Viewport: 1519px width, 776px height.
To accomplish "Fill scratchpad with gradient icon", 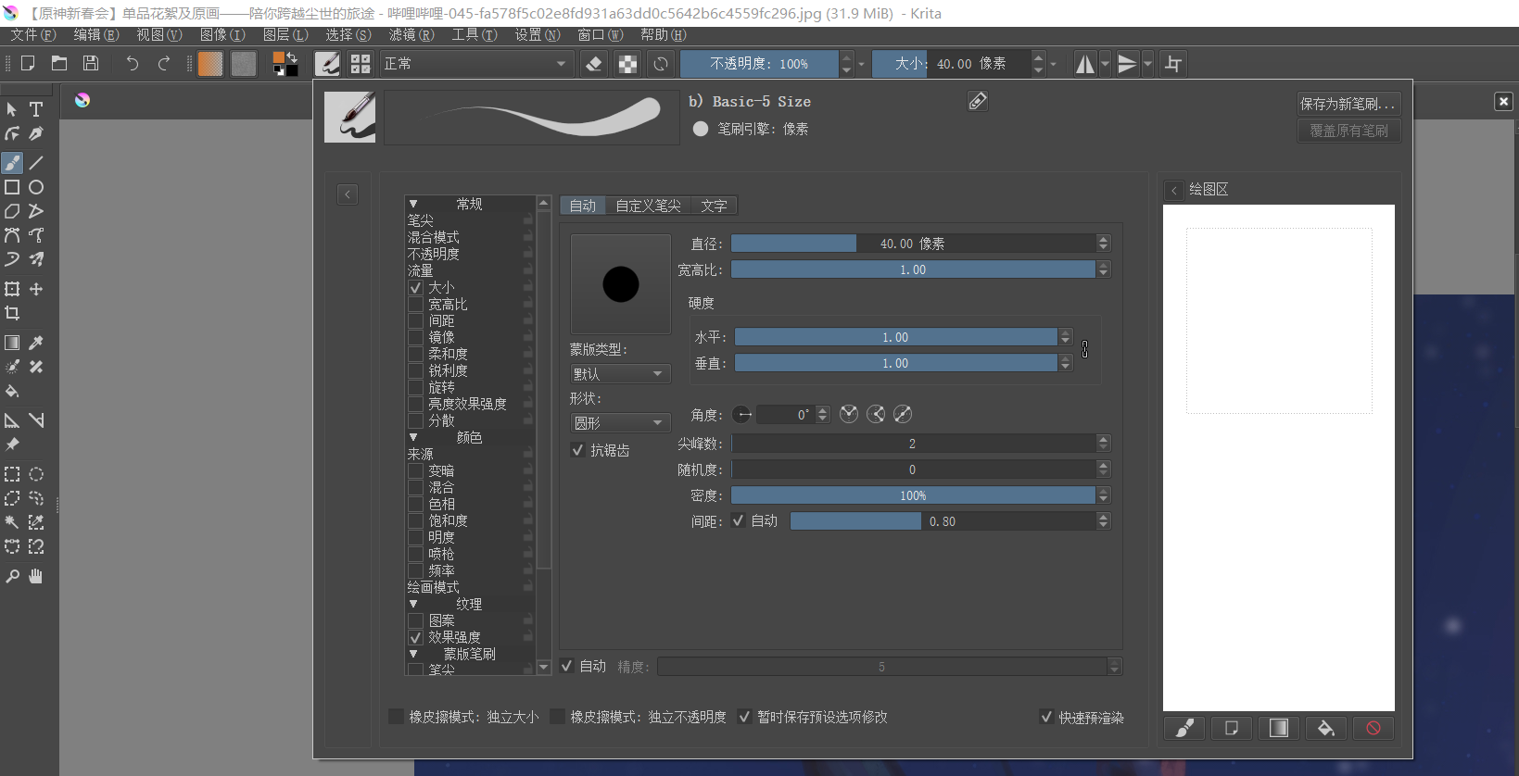I will (x=1278, y=728).
